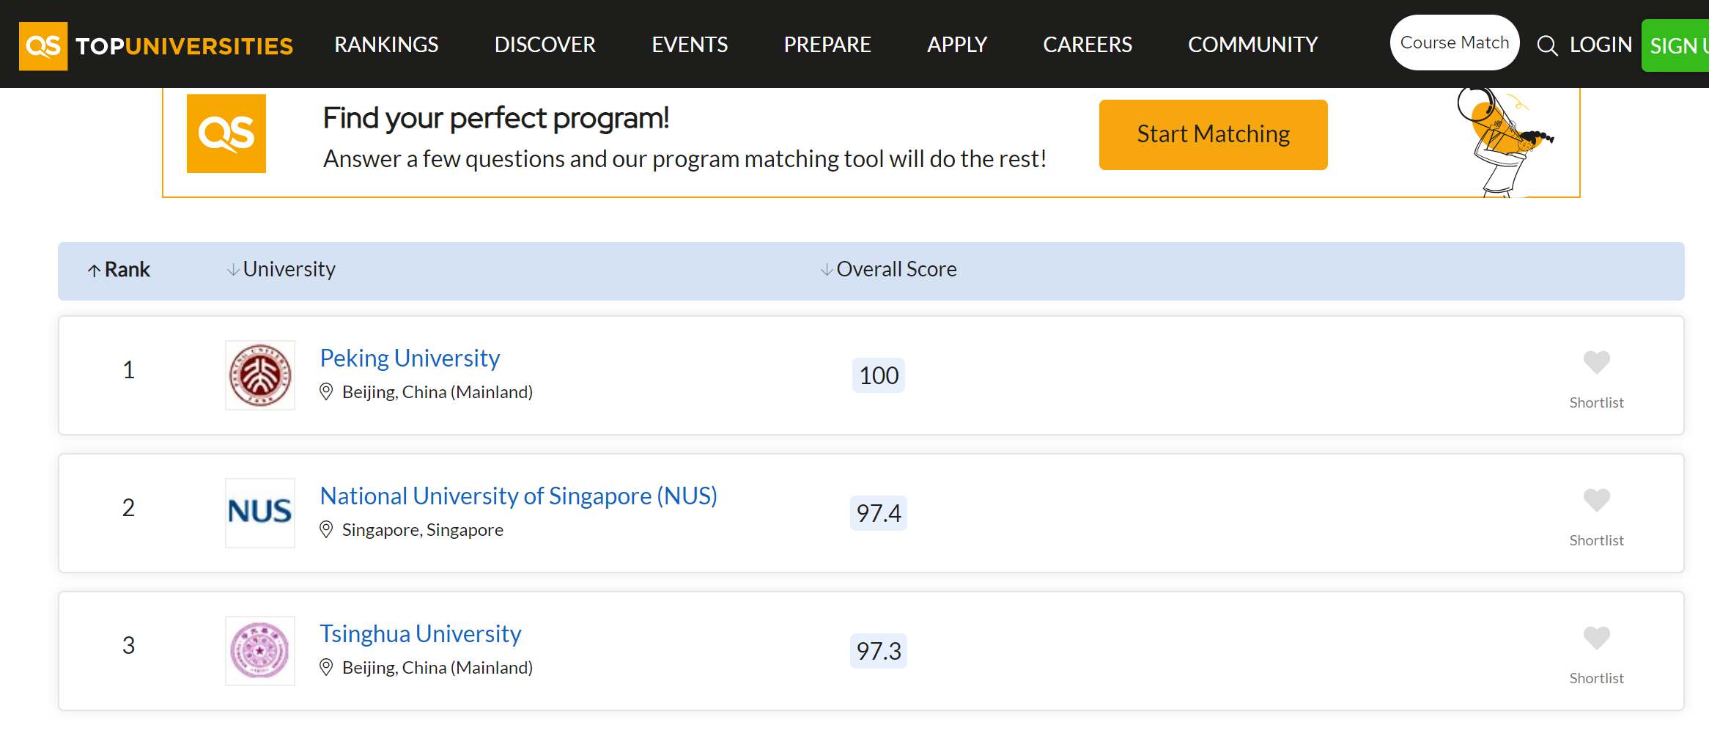Click 'Singapore, Singapore' location text
The height and width of the screenshot is (736, 1709).
(423, 530)
